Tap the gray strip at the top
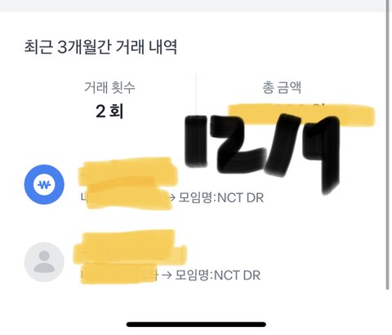This screenshot has width=392, height=335. [193, 6]
